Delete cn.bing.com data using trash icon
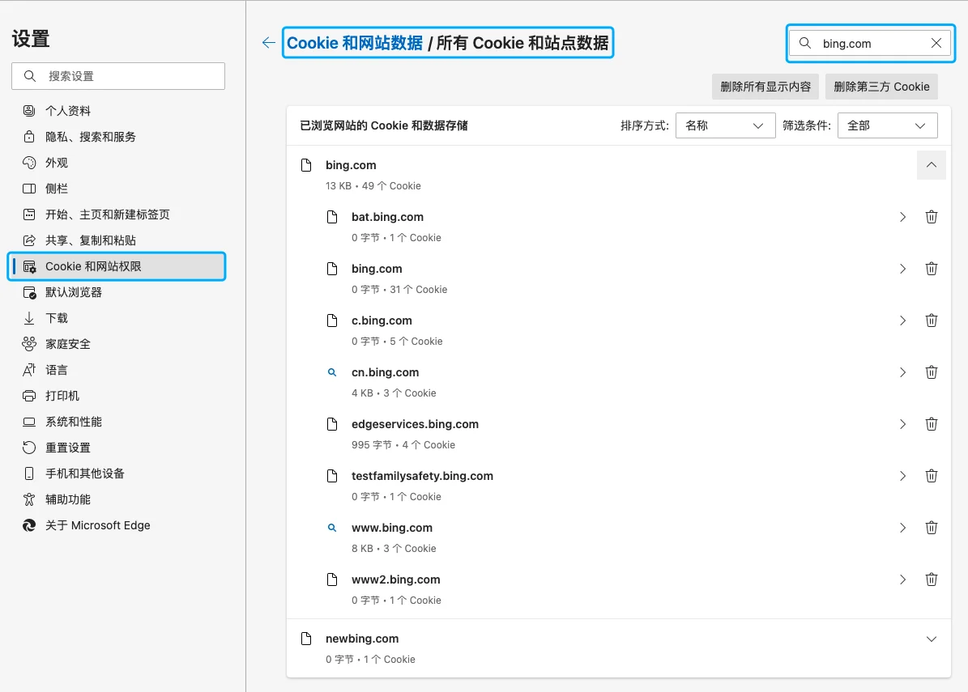The image size is (968, 692). click(x=931, y=372)
